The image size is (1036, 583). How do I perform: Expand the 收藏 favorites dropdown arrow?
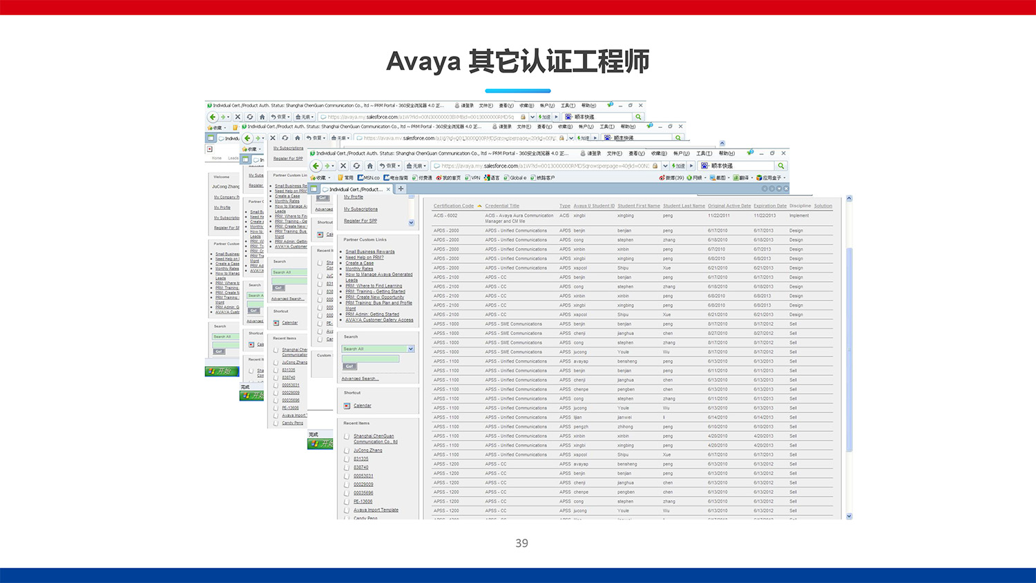coord(328,178)
